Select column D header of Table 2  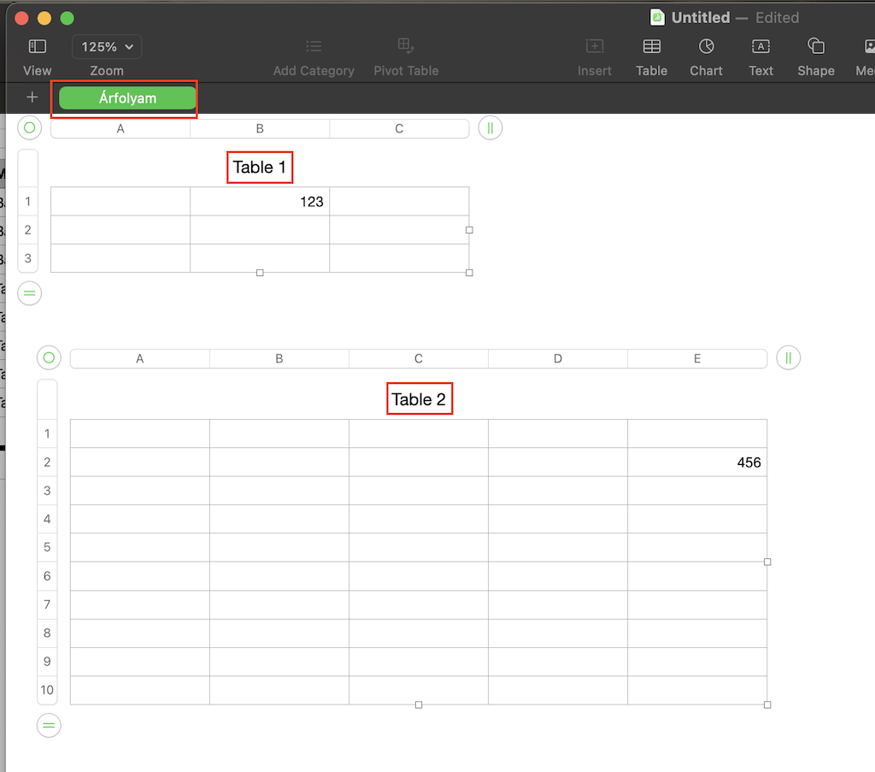[558, 359]
